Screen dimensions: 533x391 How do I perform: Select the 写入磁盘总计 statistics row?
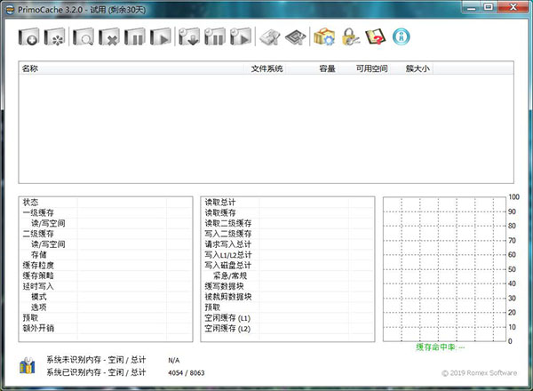click(288, 265)
